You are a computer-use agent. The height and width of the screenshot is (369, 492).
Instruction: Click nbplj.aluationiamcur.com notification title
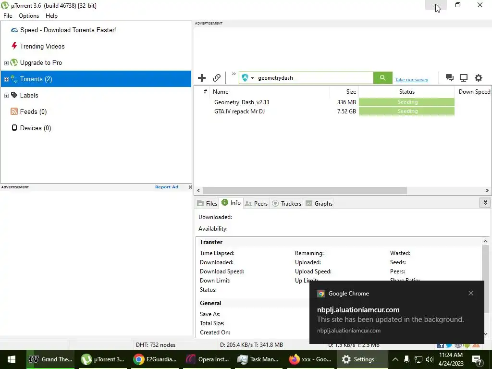(358, 310)
